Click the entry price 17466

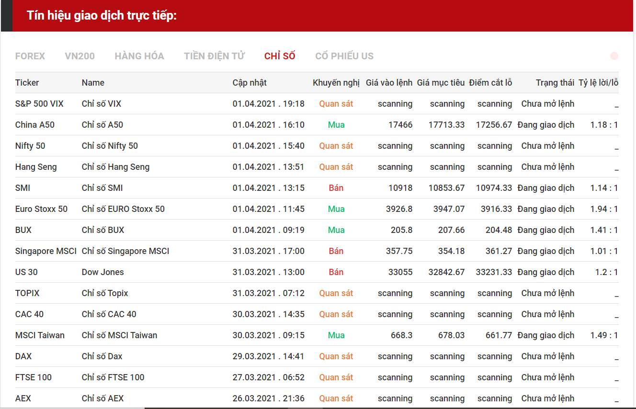pos(400,125)
